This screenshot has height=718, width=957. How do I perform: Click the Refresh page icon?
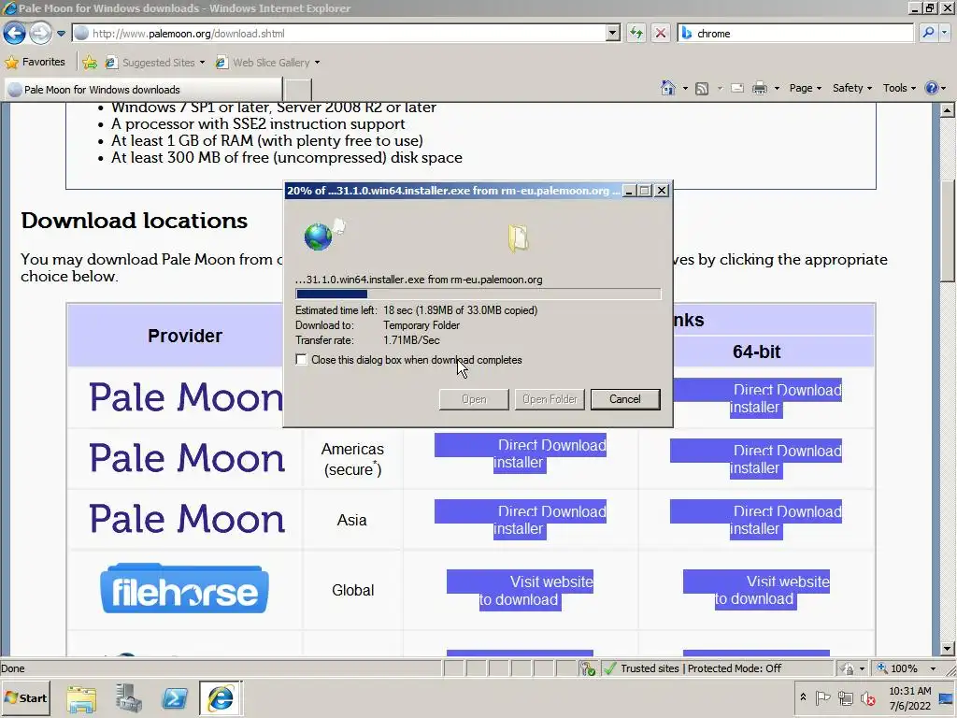(x=636, y=34)
